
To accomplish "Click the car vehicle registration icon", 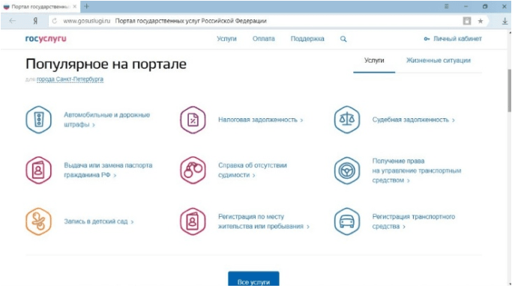I will coord(347,221).
